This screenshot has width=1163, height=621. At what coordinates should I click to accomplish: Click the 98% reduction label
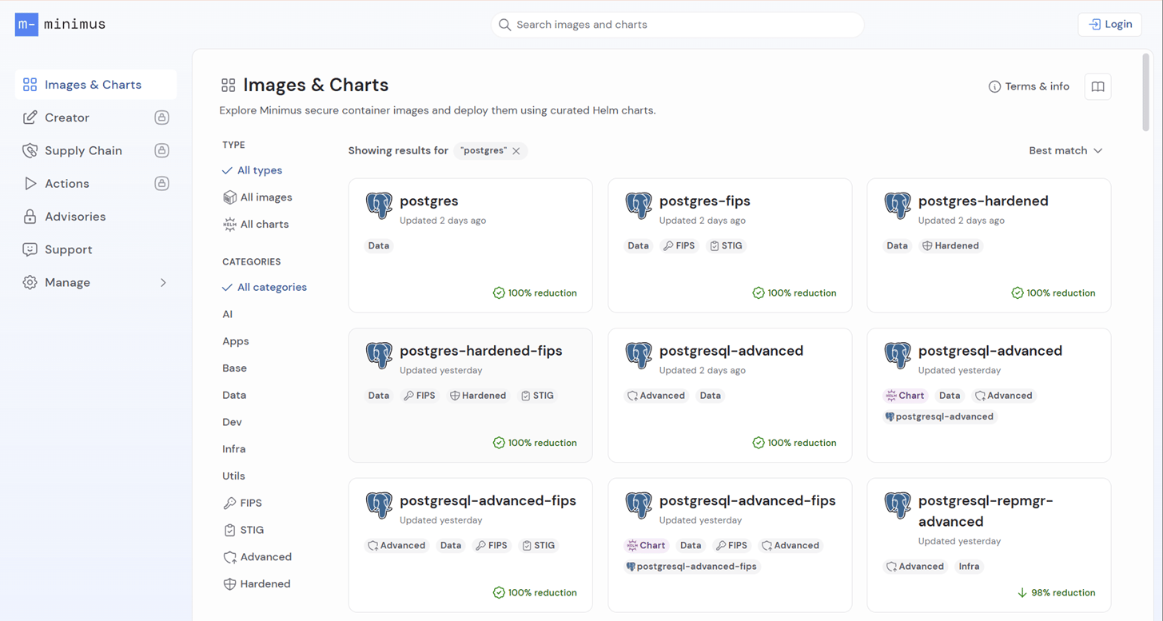[1056, 593]
